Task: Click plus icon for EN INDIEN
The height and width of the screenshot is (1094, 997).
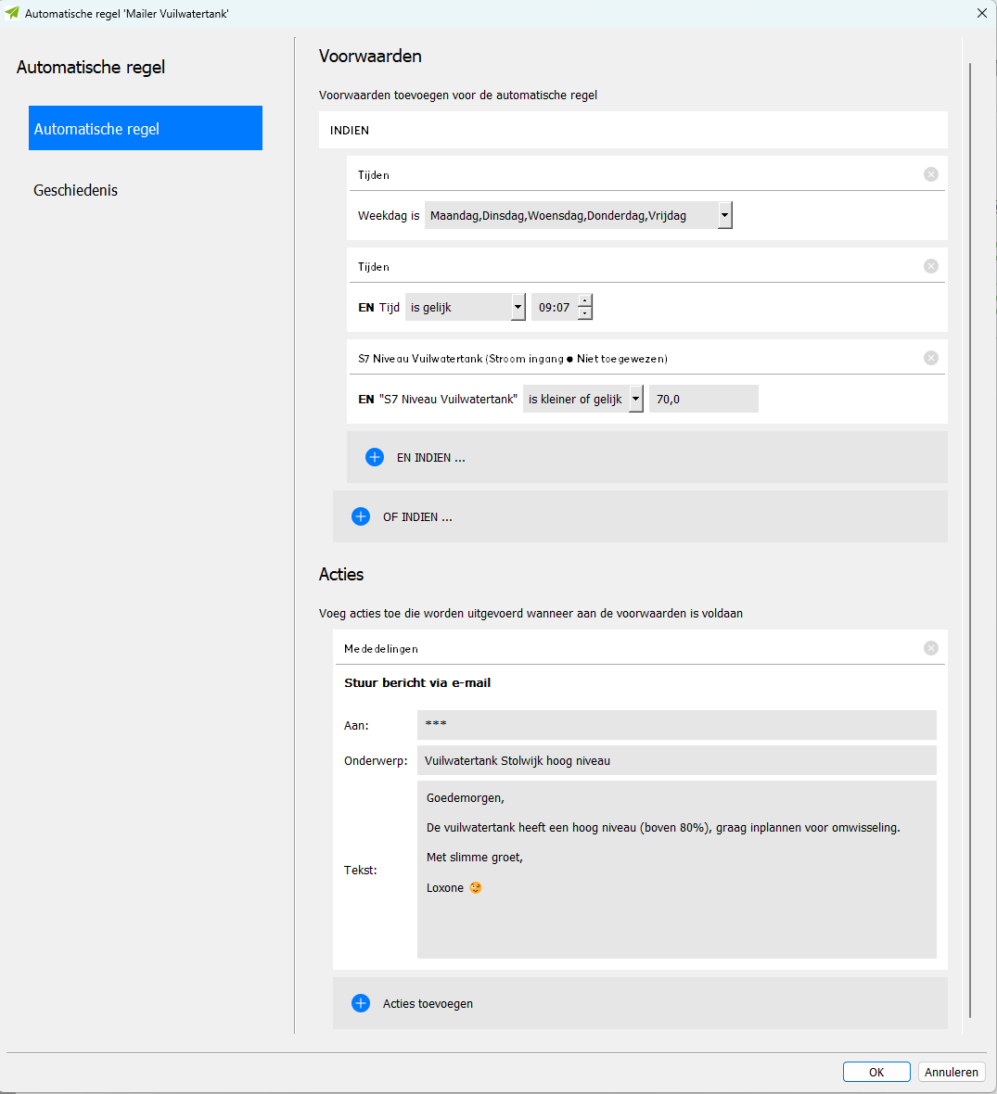Action: click(x=375, y=457)
